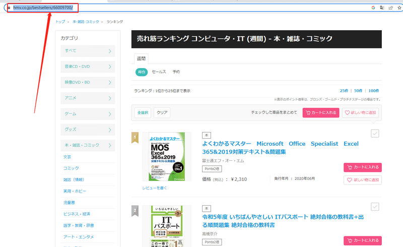Add checked items with top カートに入れる button
The width and height of the screenshot is (403, 247).
321,113
